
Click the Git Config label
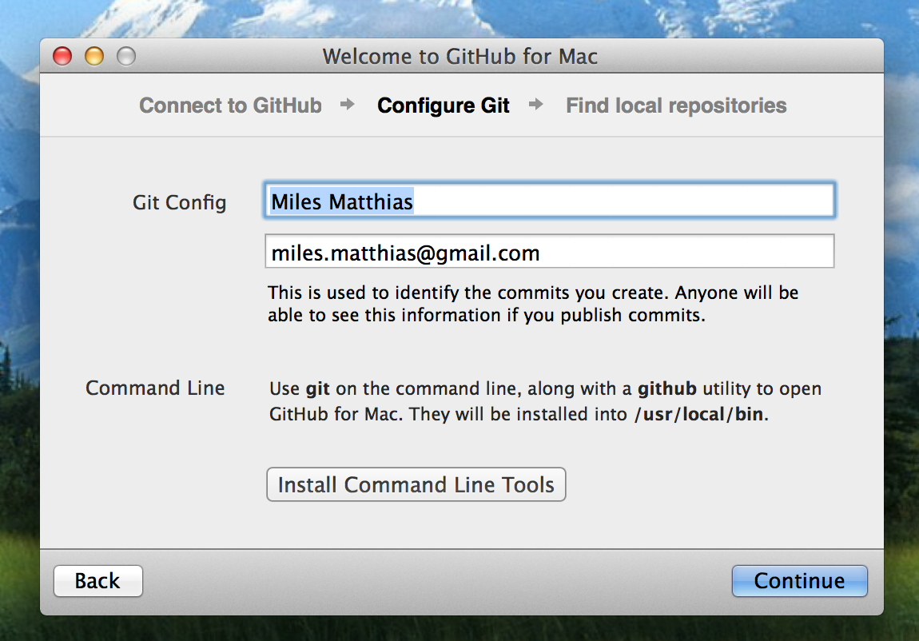tap(179, 203)
